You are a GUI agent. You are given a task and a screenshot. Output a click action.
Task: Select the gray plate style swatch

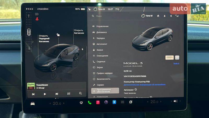177,57
